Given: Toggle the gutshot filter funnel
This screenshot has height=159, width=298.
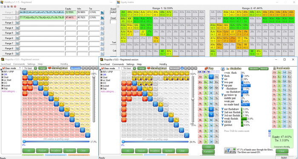Looking at the screenshot, I should 223,125.
